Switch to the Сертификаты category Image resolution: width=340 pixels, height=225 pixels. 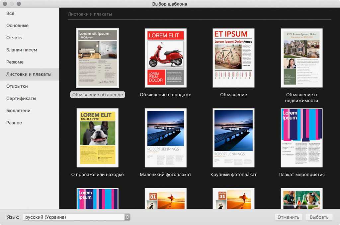[x=21, y=98]
